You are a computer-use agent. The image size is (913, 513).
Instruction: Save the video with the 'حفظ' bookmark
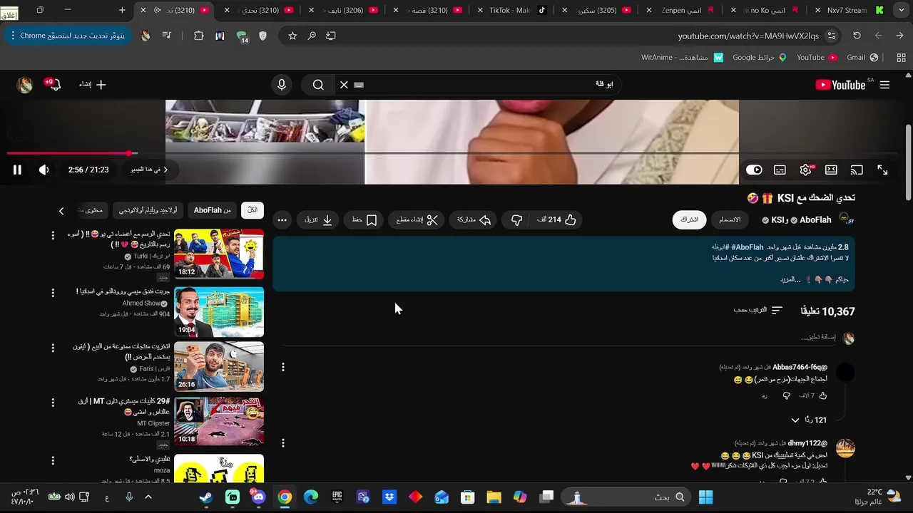[364, 220]
